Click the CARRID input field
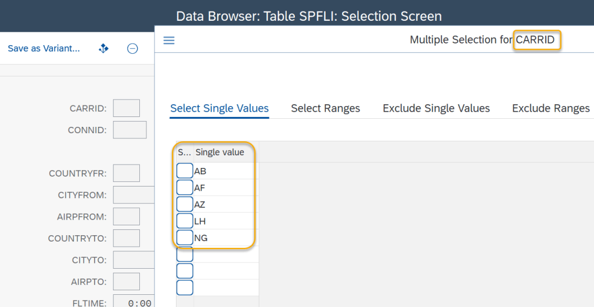The height and width of the screenshot is (307, 594). pos(127,108)
